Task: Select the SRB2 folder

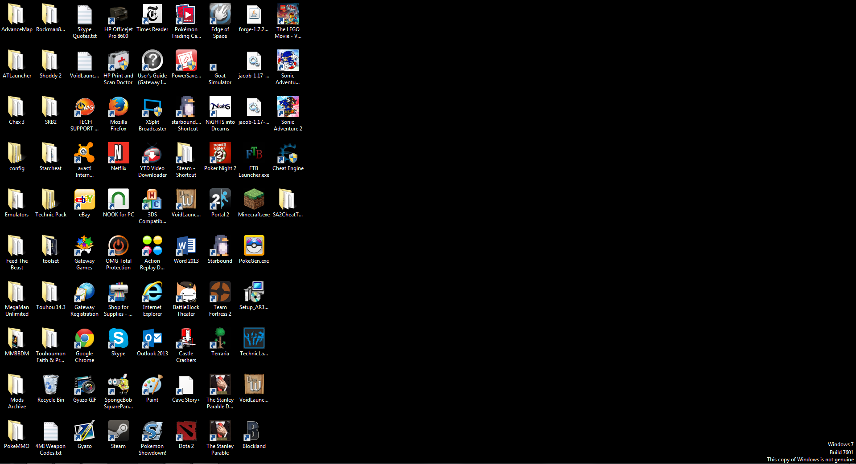Action: coord(51,107)
